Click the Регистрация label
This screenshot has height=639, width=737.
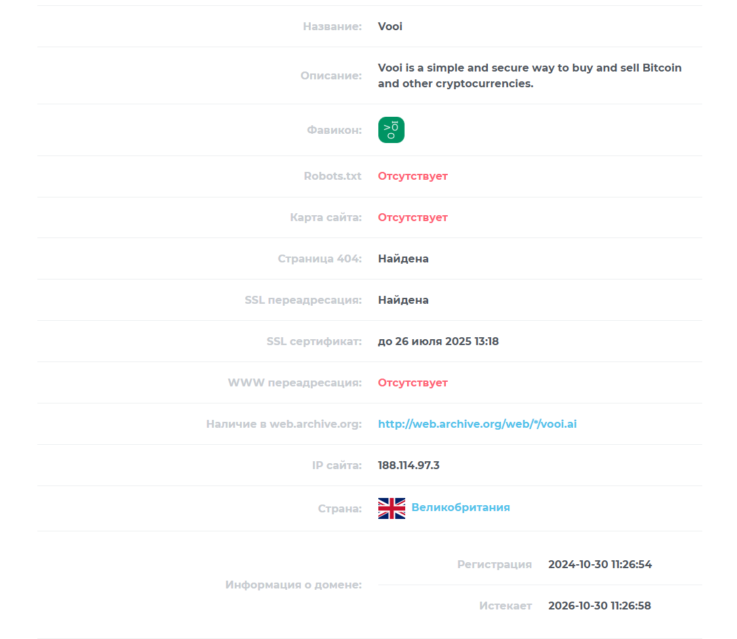click(x=494, y=564)
